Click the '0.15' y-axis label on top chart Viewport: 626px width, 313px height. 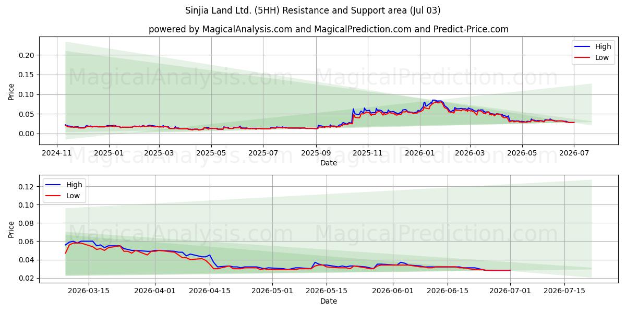pyautogui.click(x=27, y=75)
